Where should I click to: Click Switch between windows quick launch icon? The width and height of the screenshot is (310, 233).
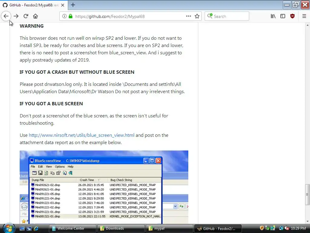[x=29, y=228]
